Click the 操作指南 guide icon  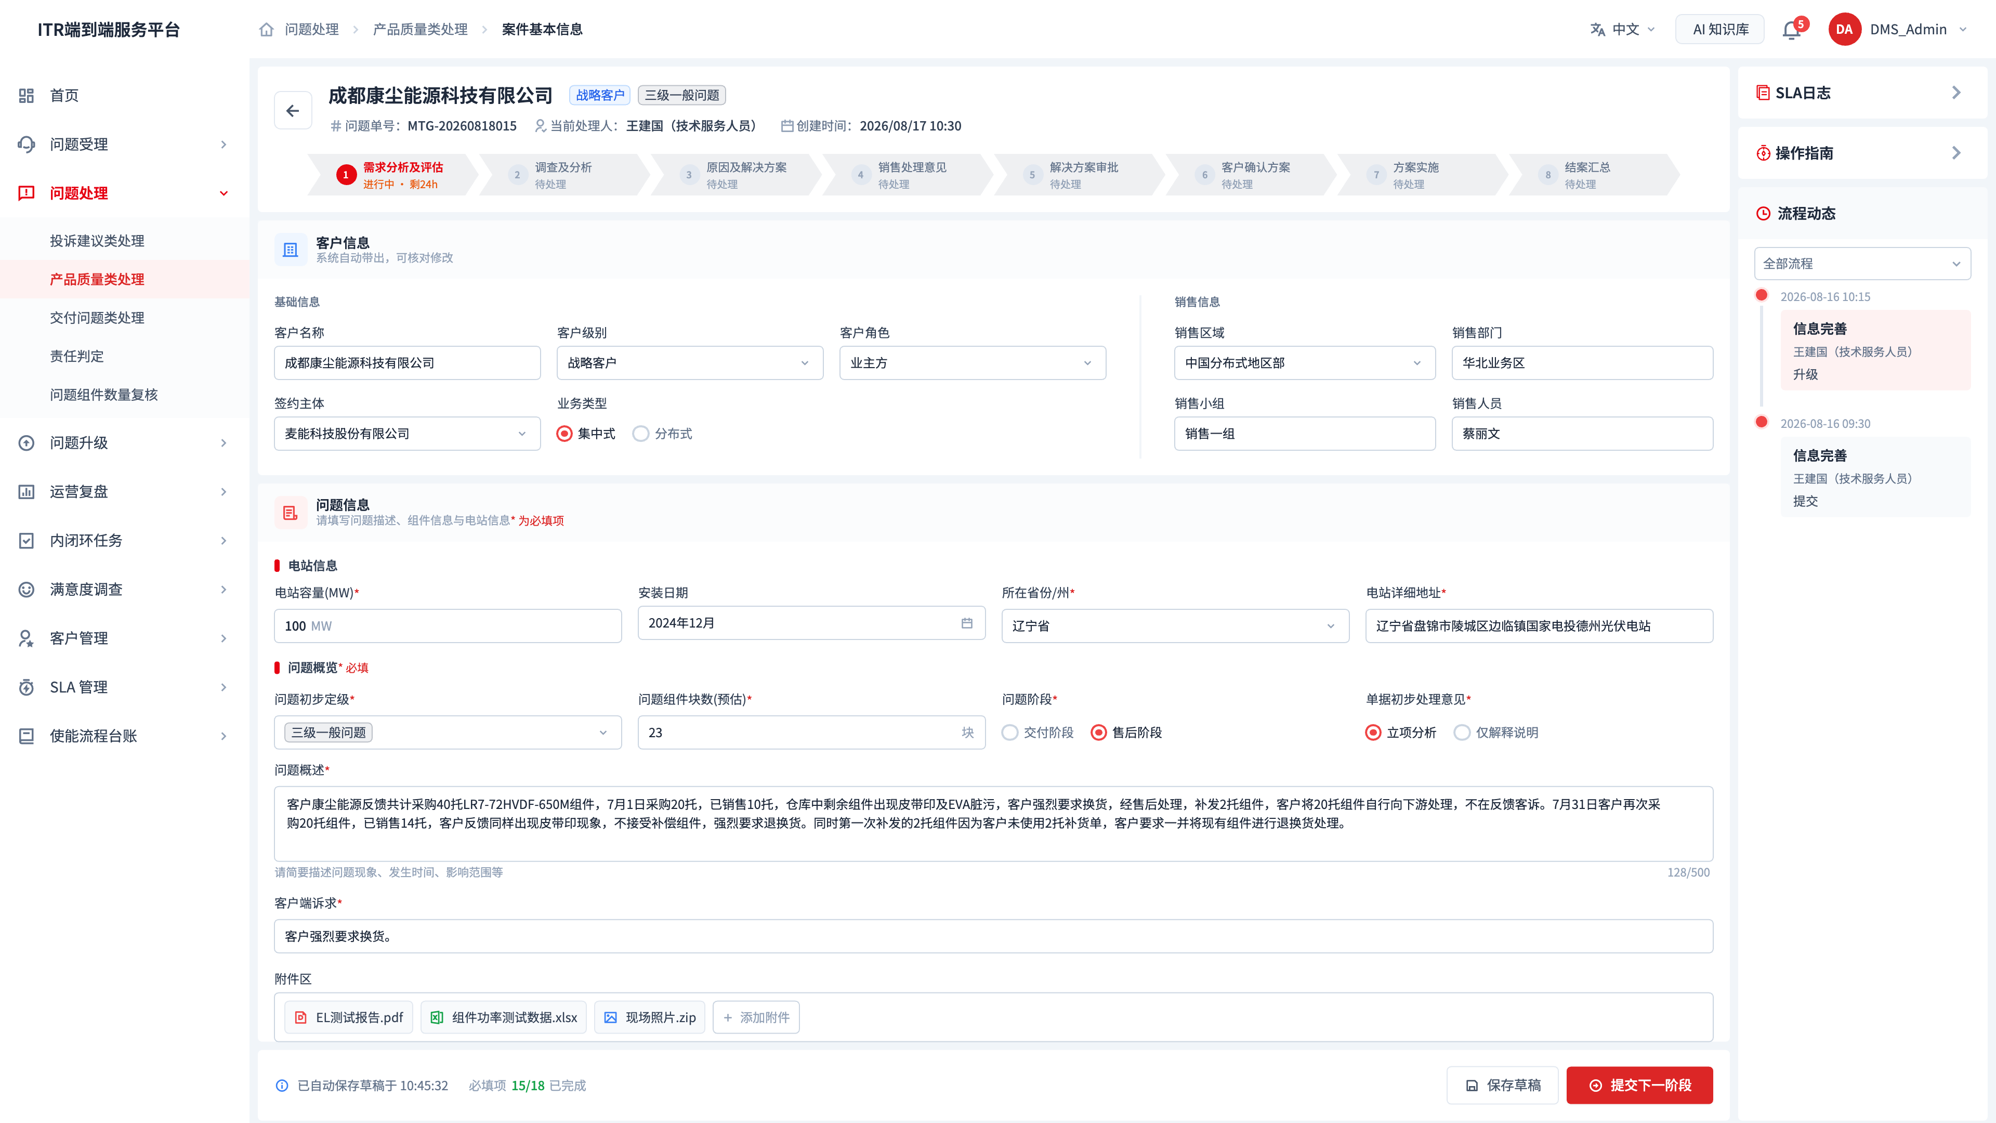tap(1763, 153)
